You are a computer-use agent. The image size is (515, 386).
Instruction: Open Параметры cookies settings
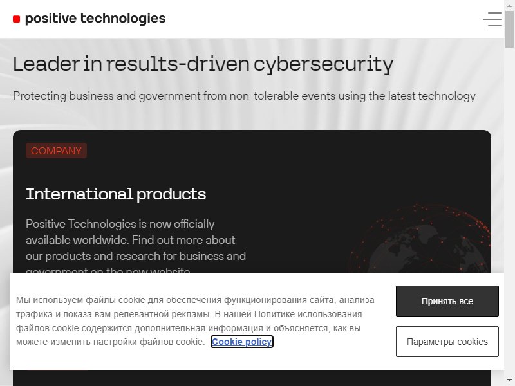tap(447, 342)
